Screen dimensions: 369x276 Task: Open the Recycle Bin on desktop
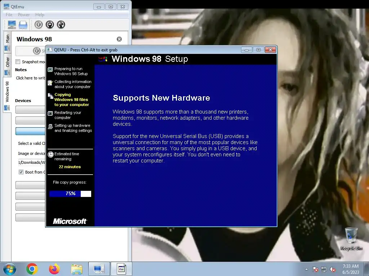pos(351,239)
